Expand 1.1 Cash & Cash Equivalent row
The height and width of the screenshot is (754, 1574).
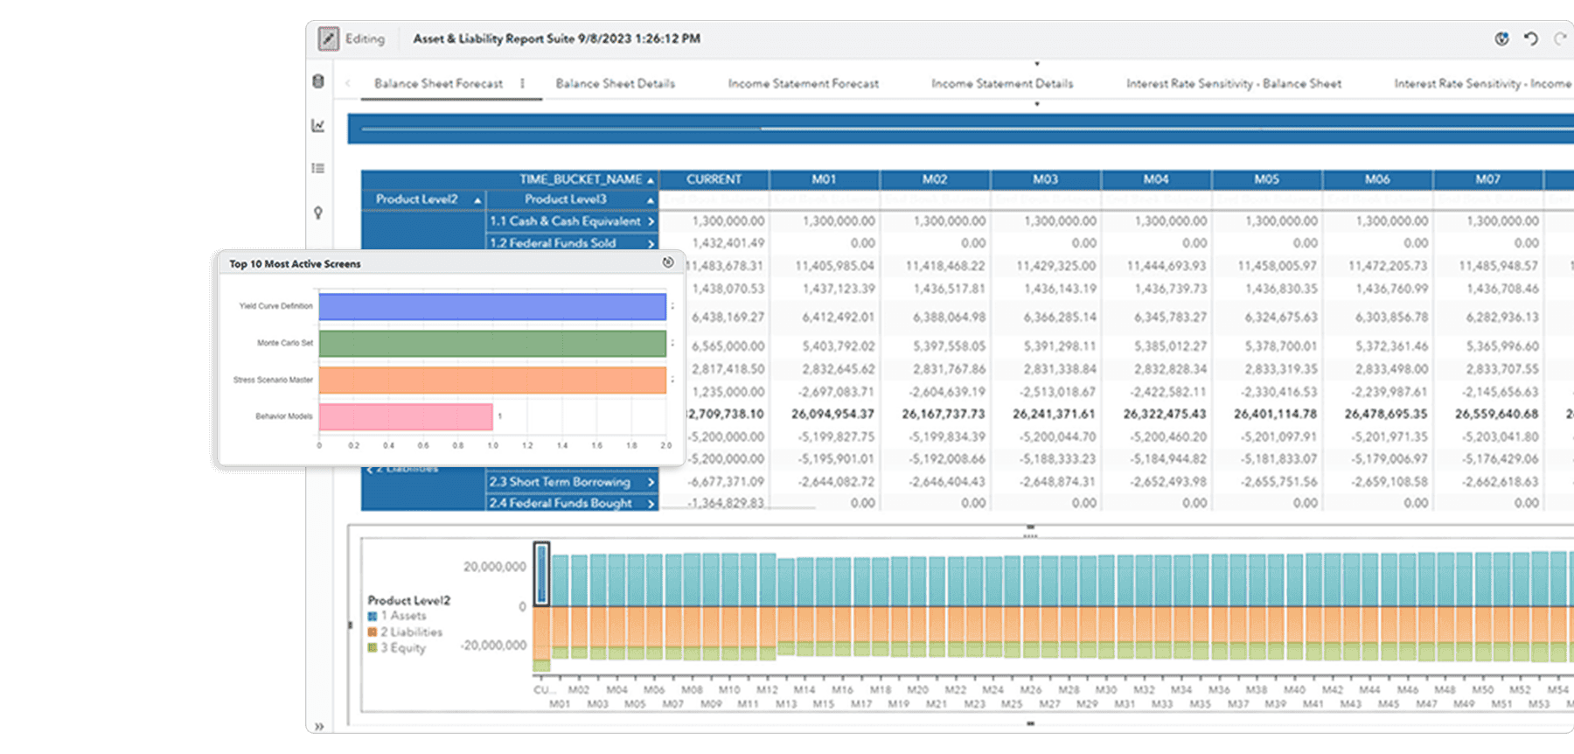[x=651, y=221]
